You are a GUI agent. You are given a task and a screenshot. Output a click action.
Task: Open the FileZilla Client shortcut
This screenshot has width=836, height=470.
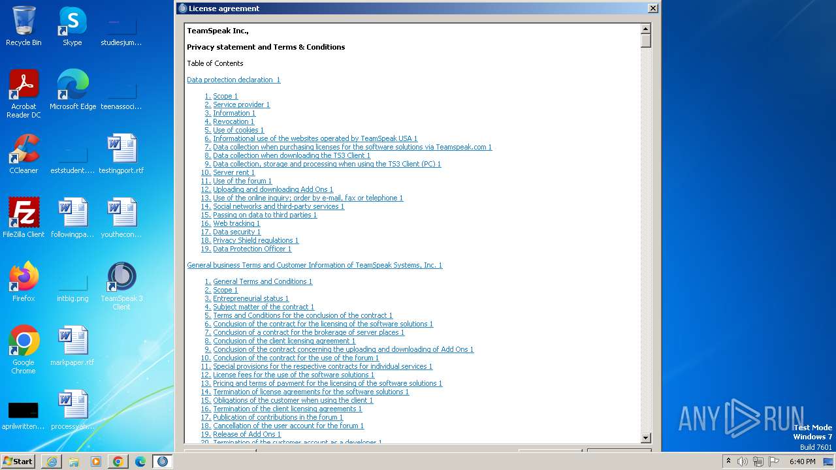(x=24, y=218)
